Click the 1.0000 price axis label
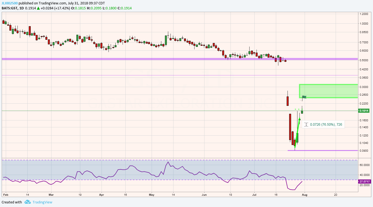Screen dimensions: 373x207 pos(364,24)
